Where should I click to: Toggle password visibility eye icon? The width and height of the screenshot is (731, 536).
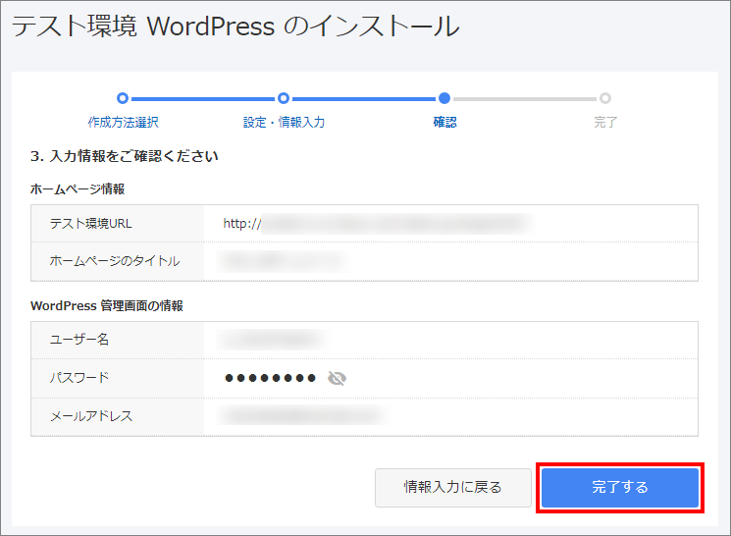pos(337,378)
